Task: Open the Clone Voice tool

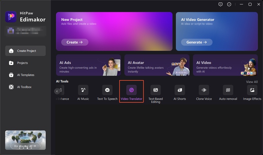Action: 204,93
